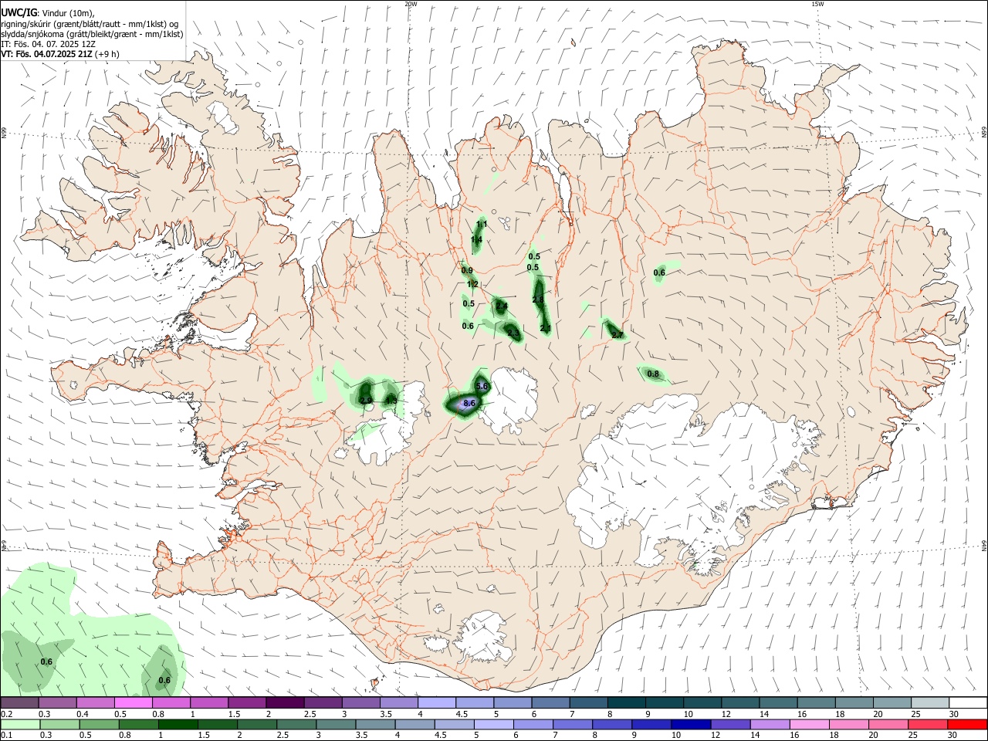Screen dimensions: 988x741
Task: Pick the pale green 0.1 swatch in lower scale
Action: pyautogui.click(x=20, y=724)
